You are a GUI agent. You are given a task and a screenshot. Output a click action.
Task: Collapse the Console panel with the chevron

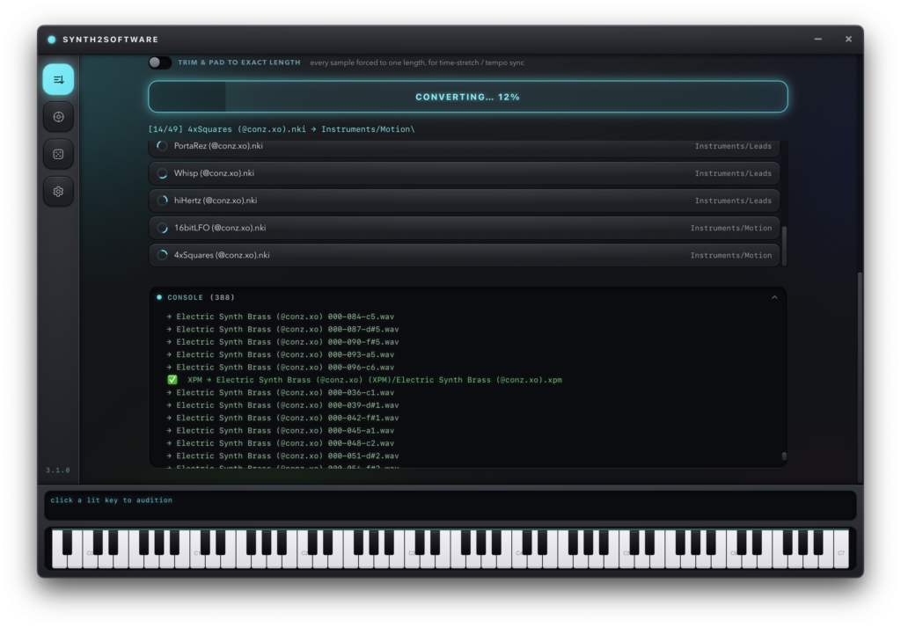[x=774, y=297]
